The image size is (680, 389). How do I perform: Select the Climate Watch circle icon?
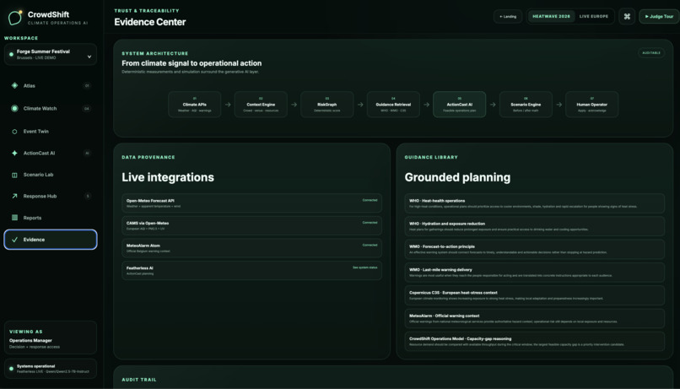click(x=14, y=108)
